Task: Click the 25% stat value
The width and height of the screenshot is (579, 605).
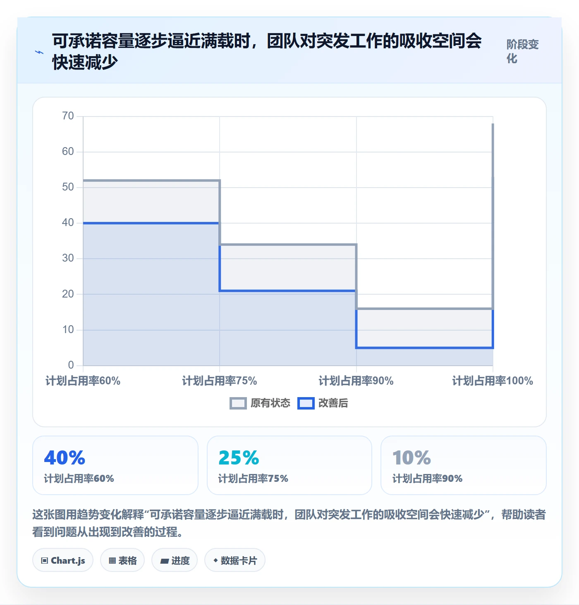Action: (239, 457)
